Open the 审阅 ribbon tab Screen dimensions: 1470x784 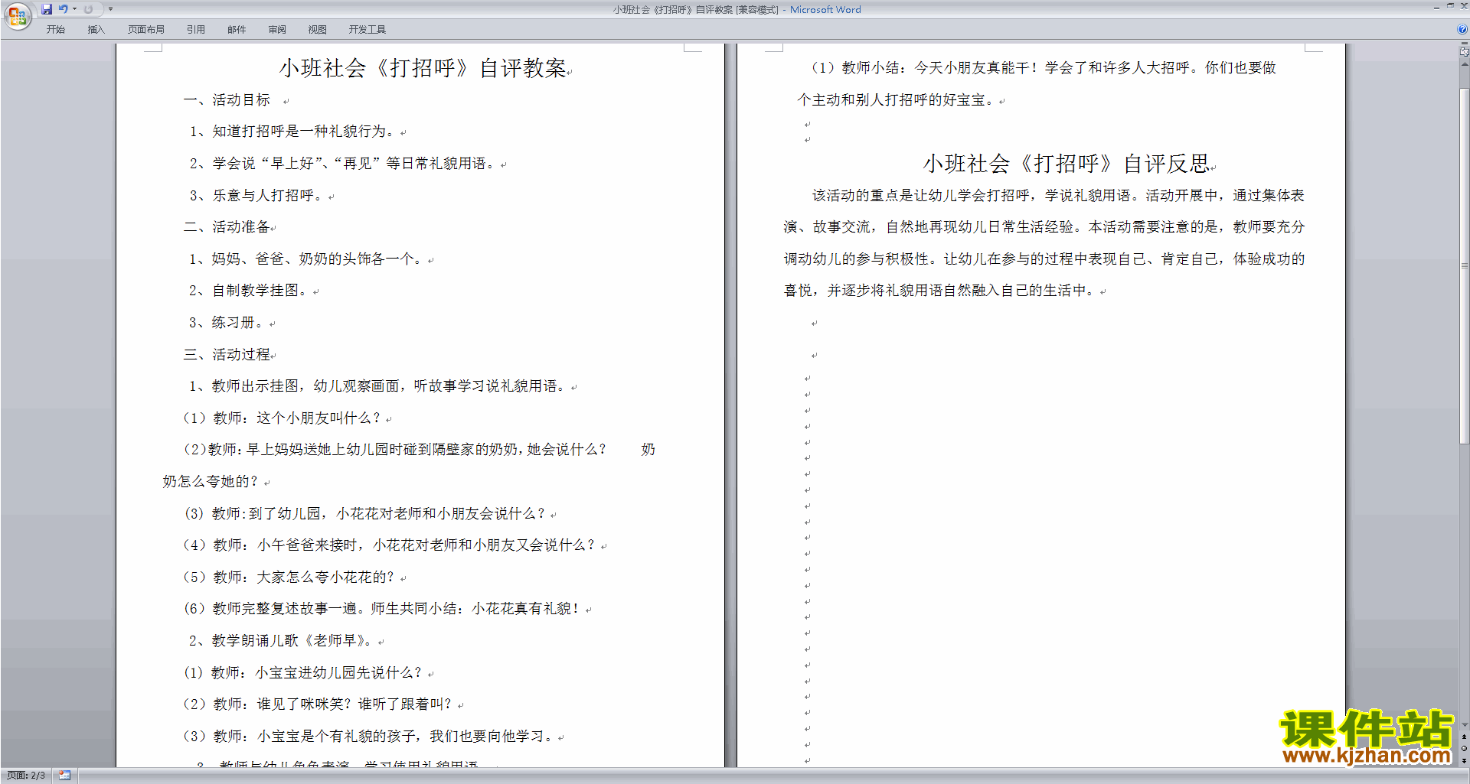coord(277,30)
